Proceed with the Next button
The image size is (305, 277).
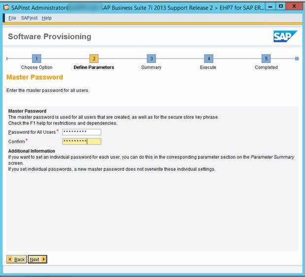click(37, 259)
